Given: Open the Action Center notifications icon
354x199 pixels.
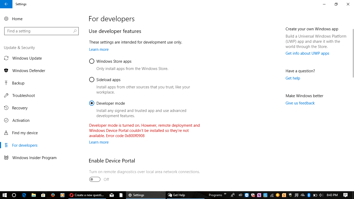Looking at the screenshot, I should point(345,195).
